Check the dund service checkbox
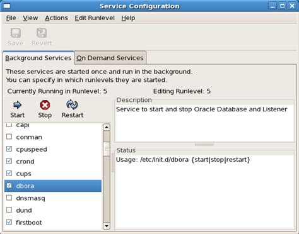This screenshot has width=299, height=234. click(9, 210)
